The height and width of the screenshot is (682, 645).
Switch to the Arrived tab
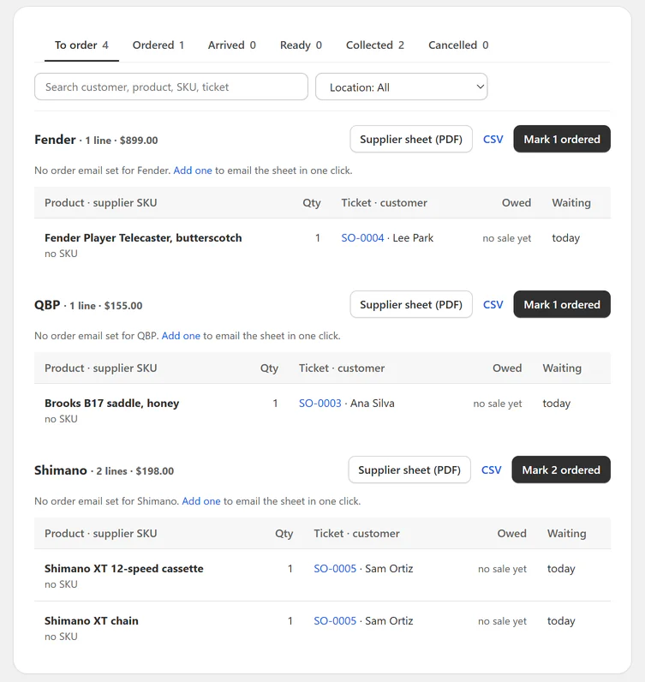coord(232,45)
